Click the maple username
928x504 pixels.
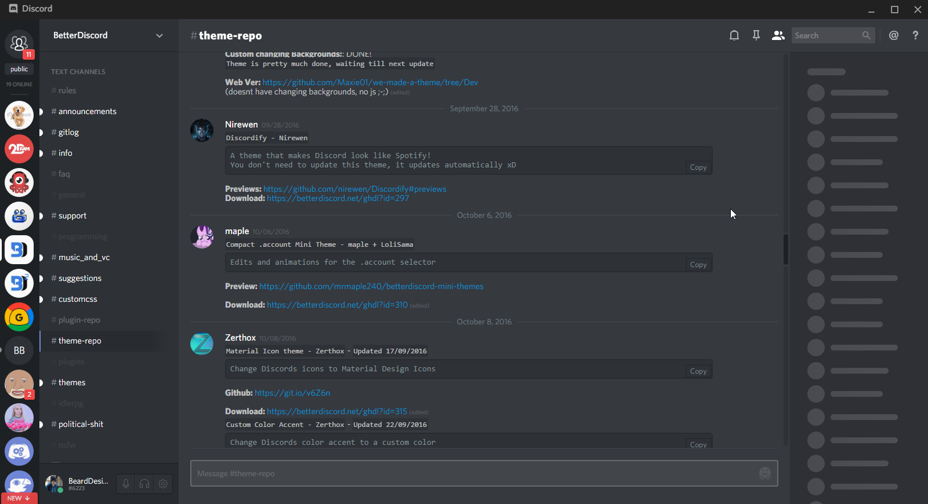[x=237, y=231]
